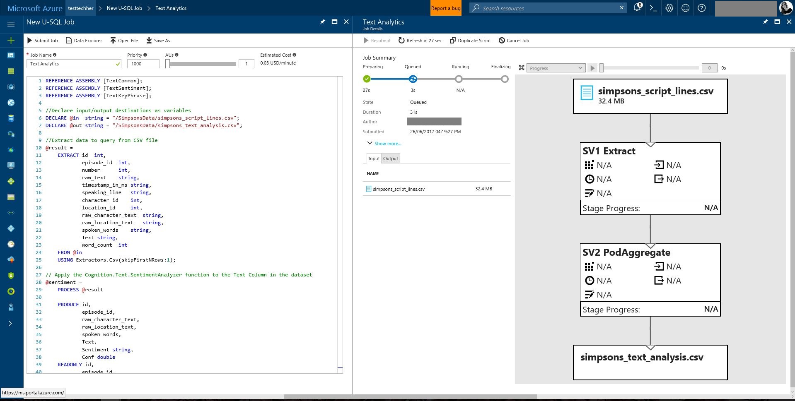This screenshot has width=795, height=401.
Task: Open the Load balancers green diamond icon
Action: pos(11,181)
